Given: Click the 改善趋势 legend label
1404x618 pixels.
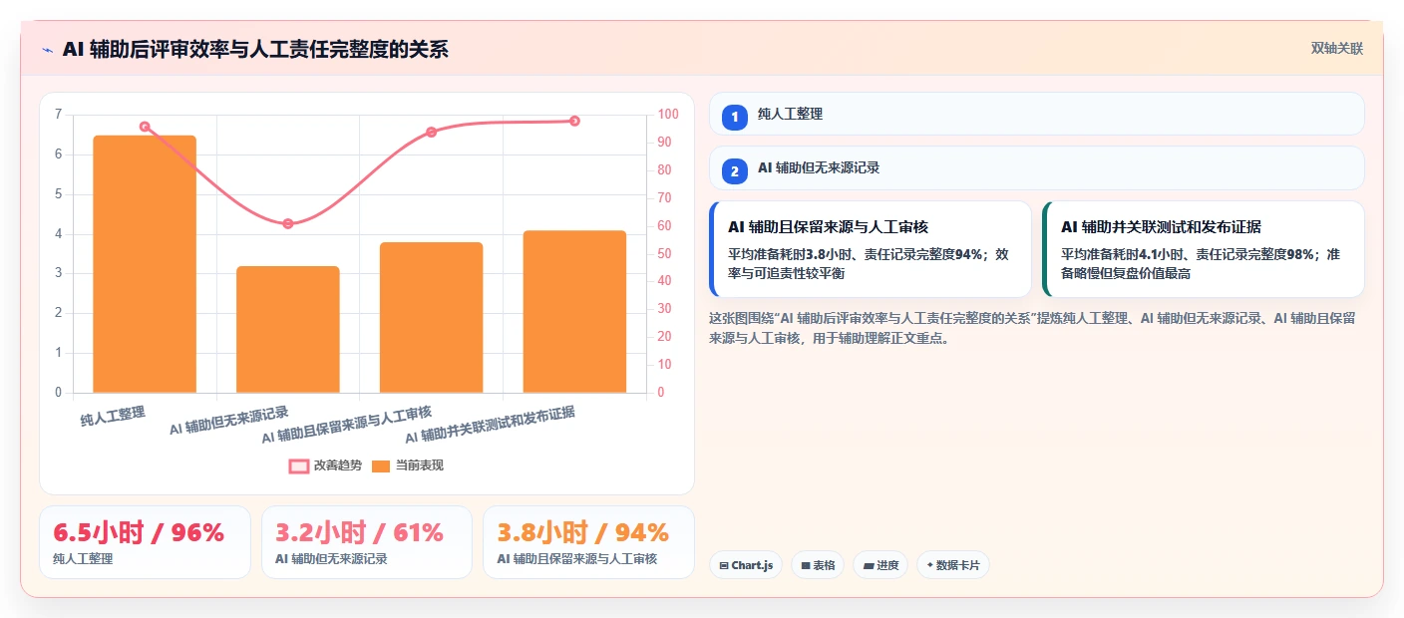Looking at the screenshot, I should pos(338,465).
